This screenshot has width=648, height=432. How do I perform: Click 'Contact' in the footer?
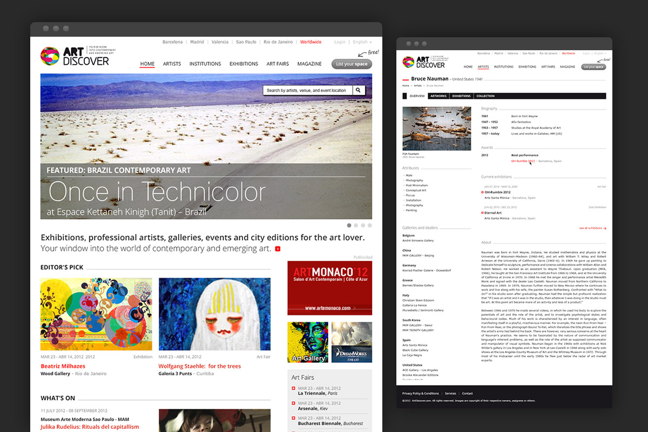(467, 394)
